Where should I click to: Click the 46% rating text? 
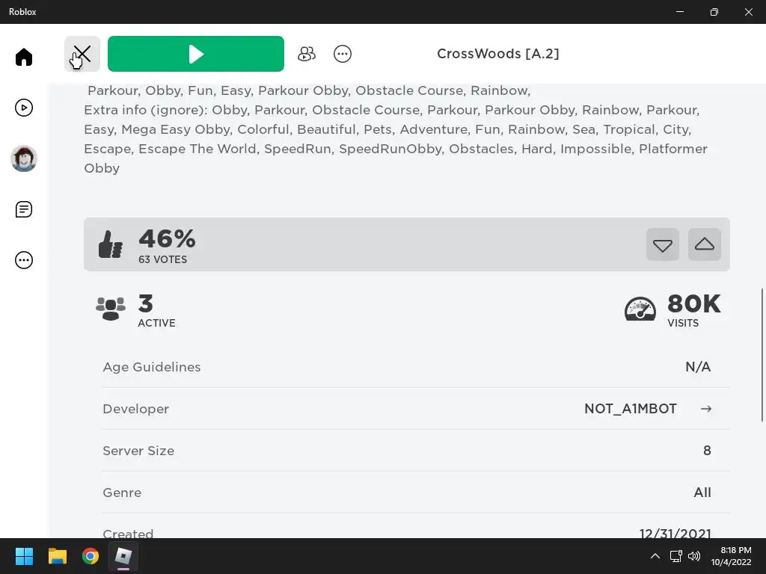(x=167, y=238)
